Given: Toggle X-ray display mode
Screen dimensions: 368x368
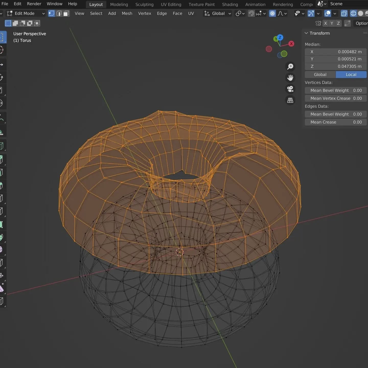Looking at the screenshot, I should click(x=344, y=14).
